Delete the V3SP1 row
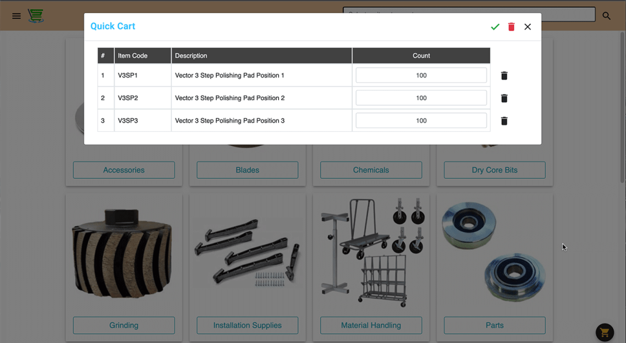The width and height of the screenshot is (626, 343). click(x=504, y=76)
